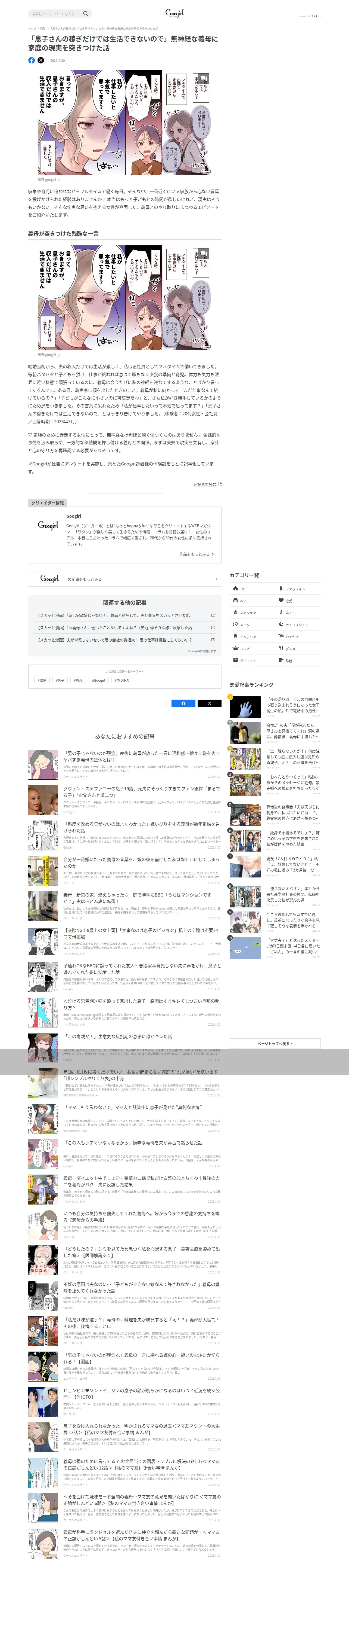This screenshot has width=349, height=1634.
Task: Share article via round X icon under title
Action: click(41, 60)
